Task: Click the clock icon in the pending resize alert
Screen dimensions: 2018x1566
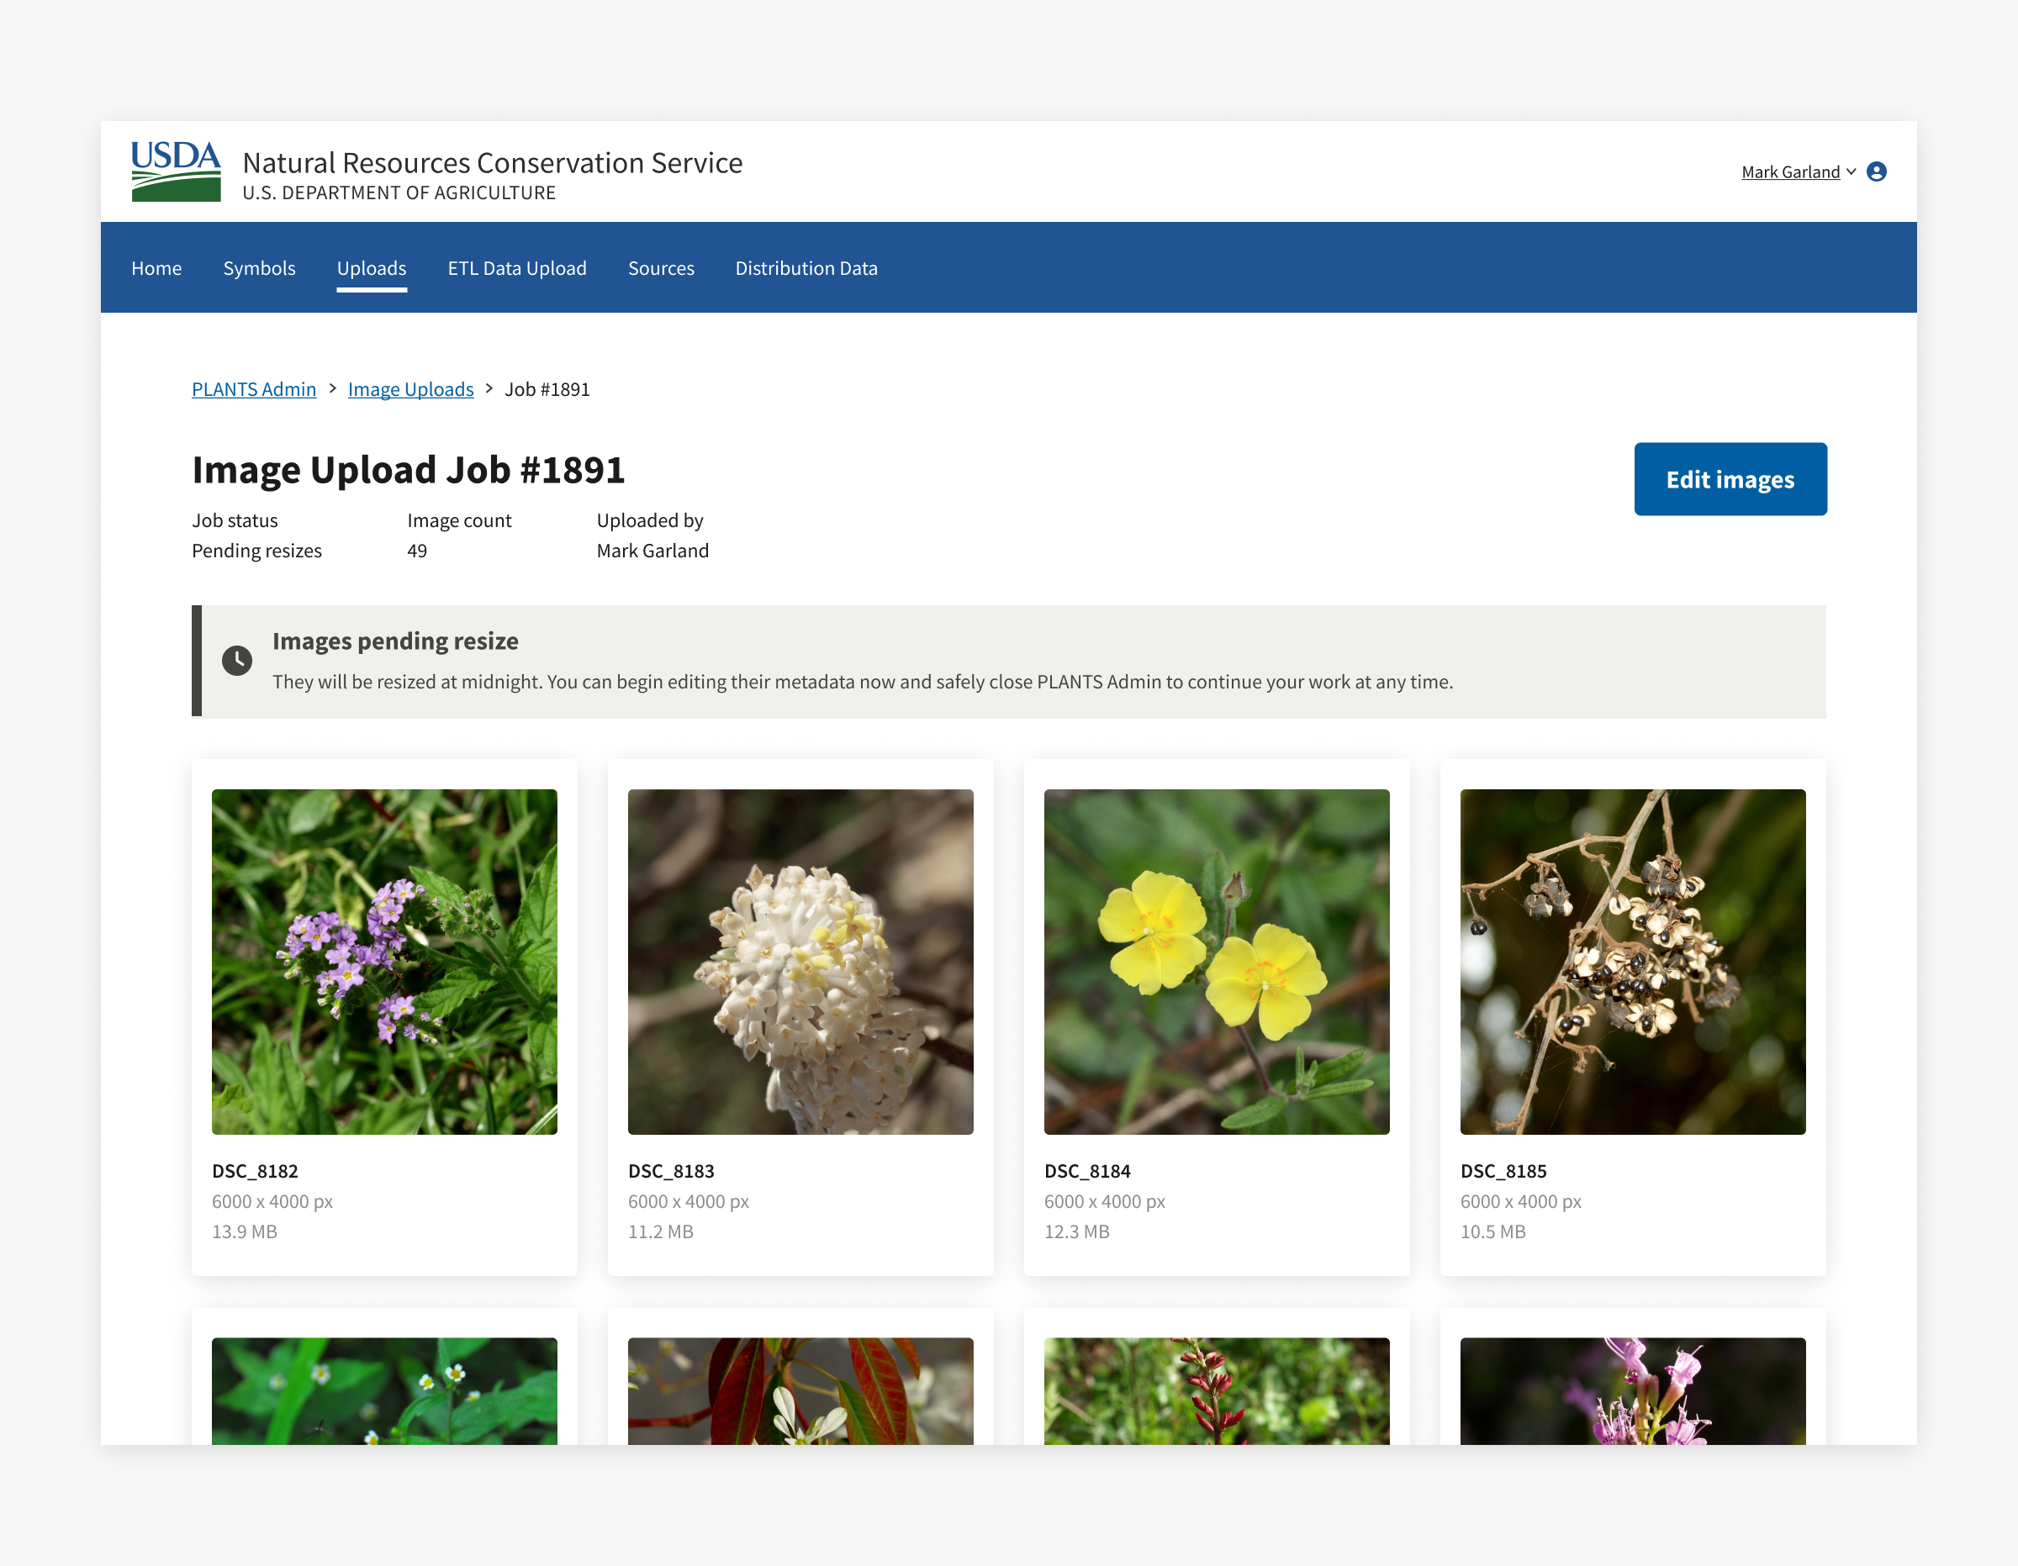Action: pyautogui.click(x=236, y=661)
